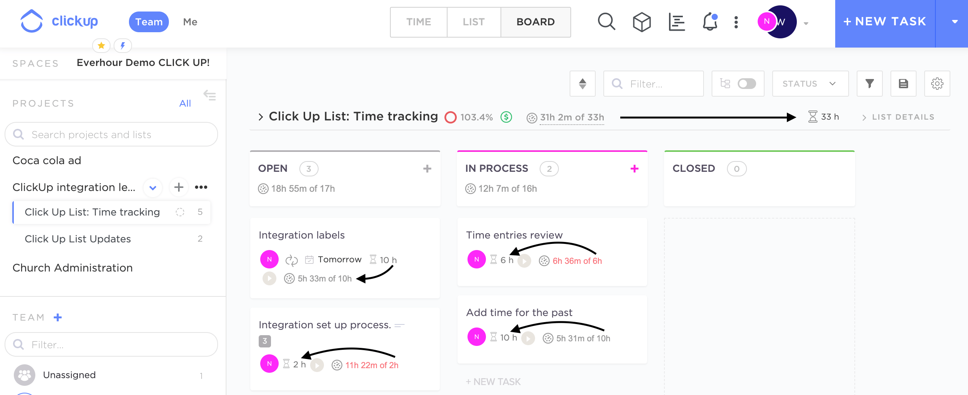This screenshot has height=395, width=968.
Task: Toggle the subtasks switch
Action: tap(746, 84)
